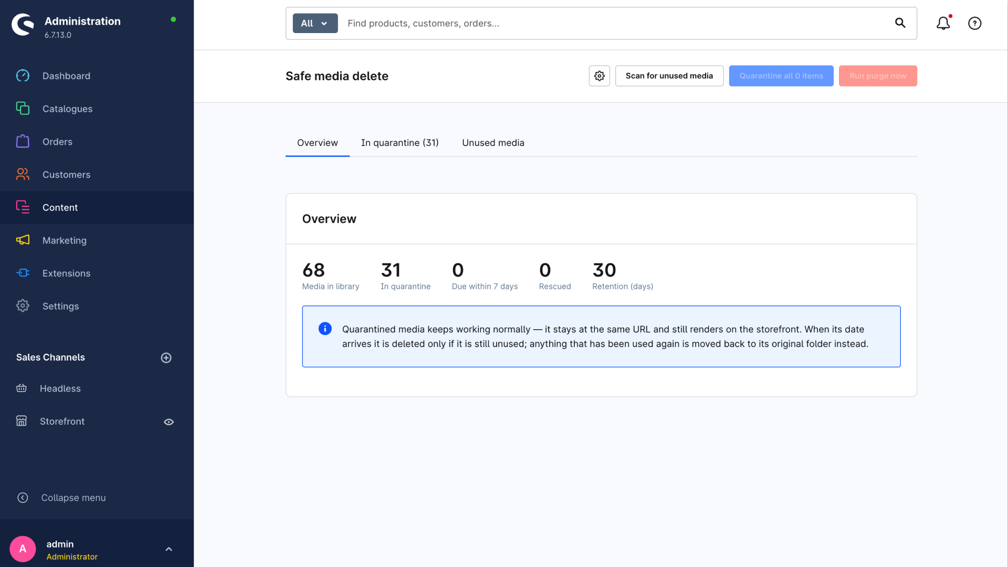
Task: Click the Sales Channels heading
Action: click(x=50, y=357)
